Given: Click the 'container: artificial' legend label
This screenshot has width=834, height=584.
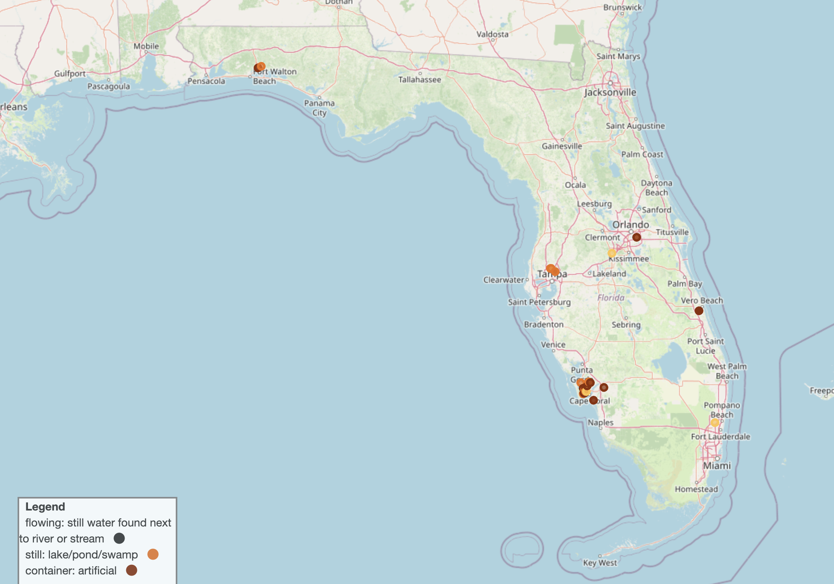Looking at the screenshot, I should click(71, 570).
